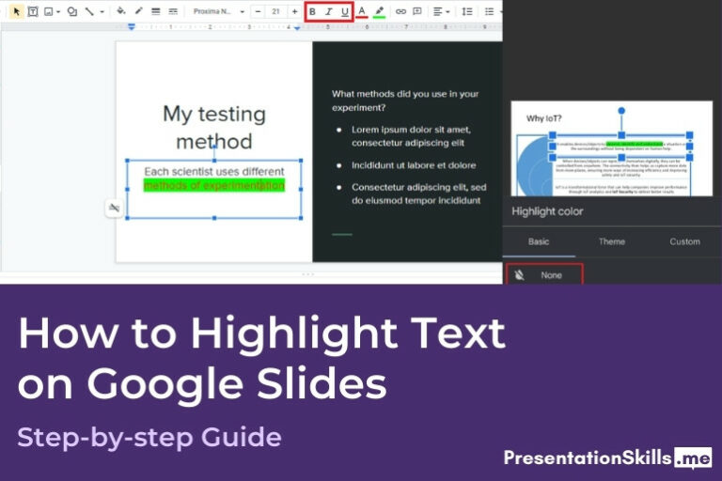Expand the text Align dropdown arrow
Viewport: 722px width, 481px height.
tap(447, 11)
